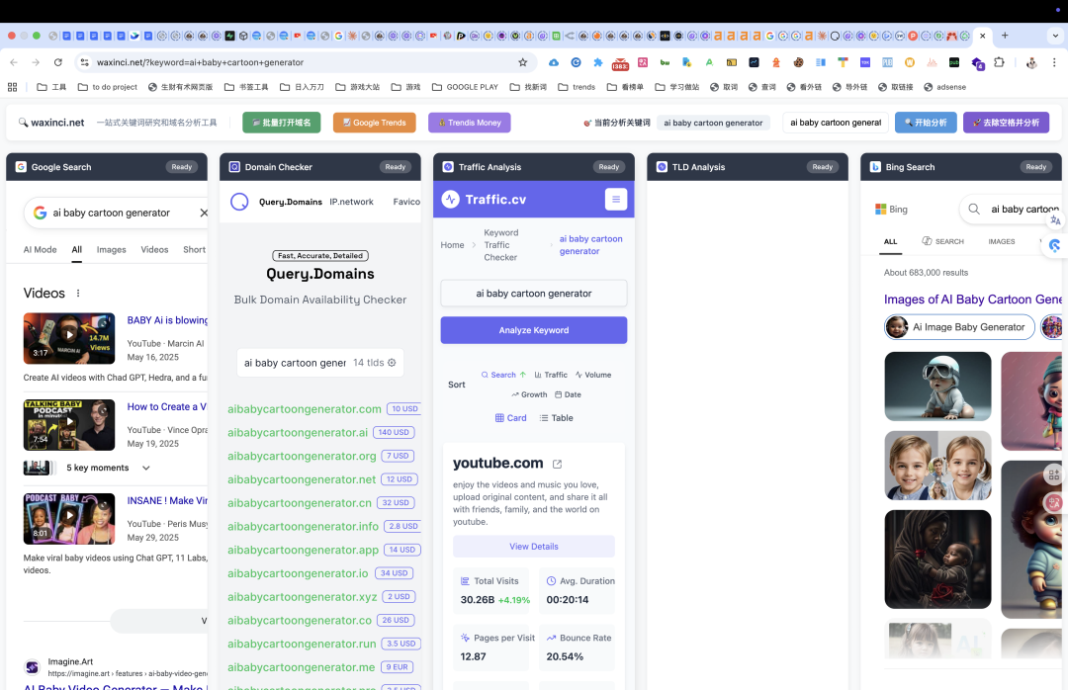Image resolution: width=1068 pixels, height=690 pixels.
Task: Sort results by Volume
Action: coord(592,375)
